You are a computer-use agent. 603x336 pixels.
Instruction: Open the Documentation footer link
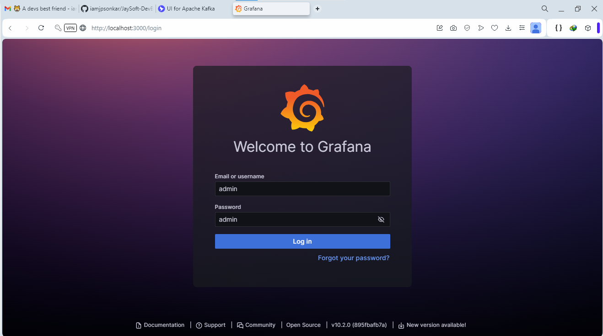160,325
